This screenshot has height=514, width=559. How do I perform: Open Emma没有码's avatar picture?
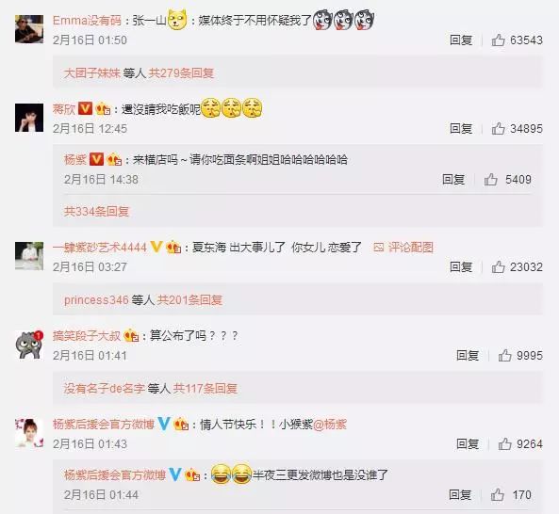(29, 29)
